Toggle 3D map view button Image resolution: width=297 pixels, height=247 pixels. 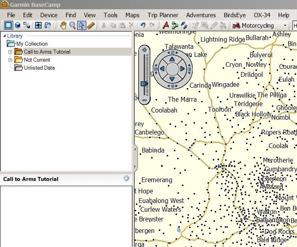[x=18, y=25]
